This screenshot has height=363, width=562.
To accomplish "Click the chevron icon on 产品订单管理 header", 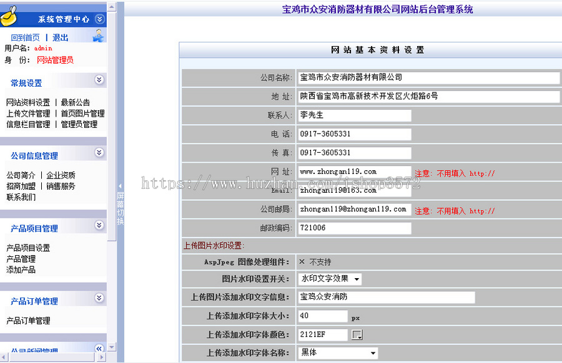I will click(x=99, y=298).
